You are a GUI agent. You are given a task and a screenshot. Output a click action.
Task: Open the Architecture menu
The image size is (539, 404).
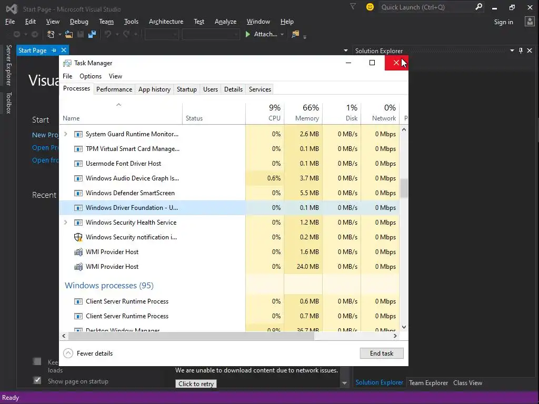pos(166,22)
